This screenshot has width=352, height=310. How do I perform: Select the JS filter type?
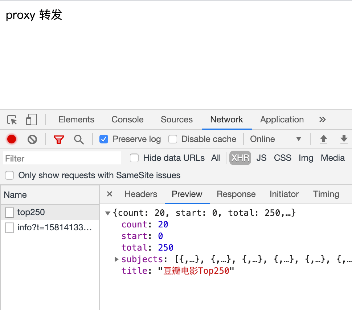click(261, 158)
